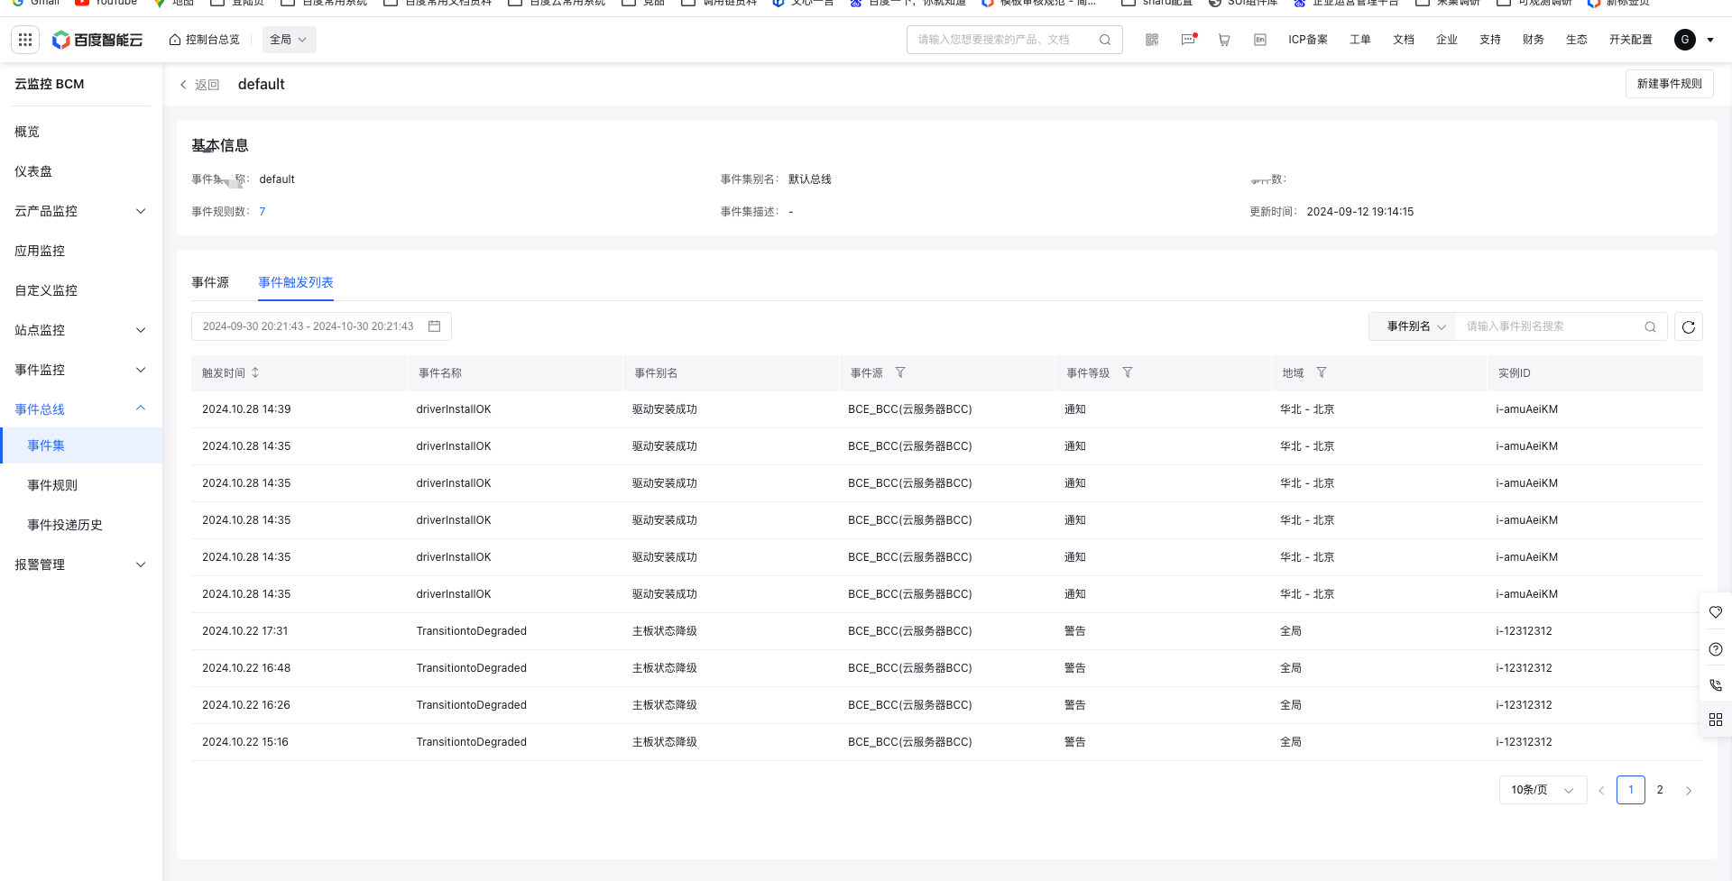Image resolution: width=1732 pixels, height=881 pixels.
Task: Open 控制台总览 home link
Action: 205,40
